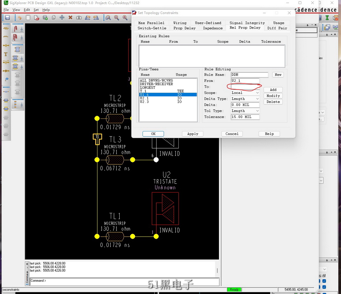Viewport: 341px width, 294px height.
Task: Click the mirror/split icon in toolbar
Action: point(79,18)
